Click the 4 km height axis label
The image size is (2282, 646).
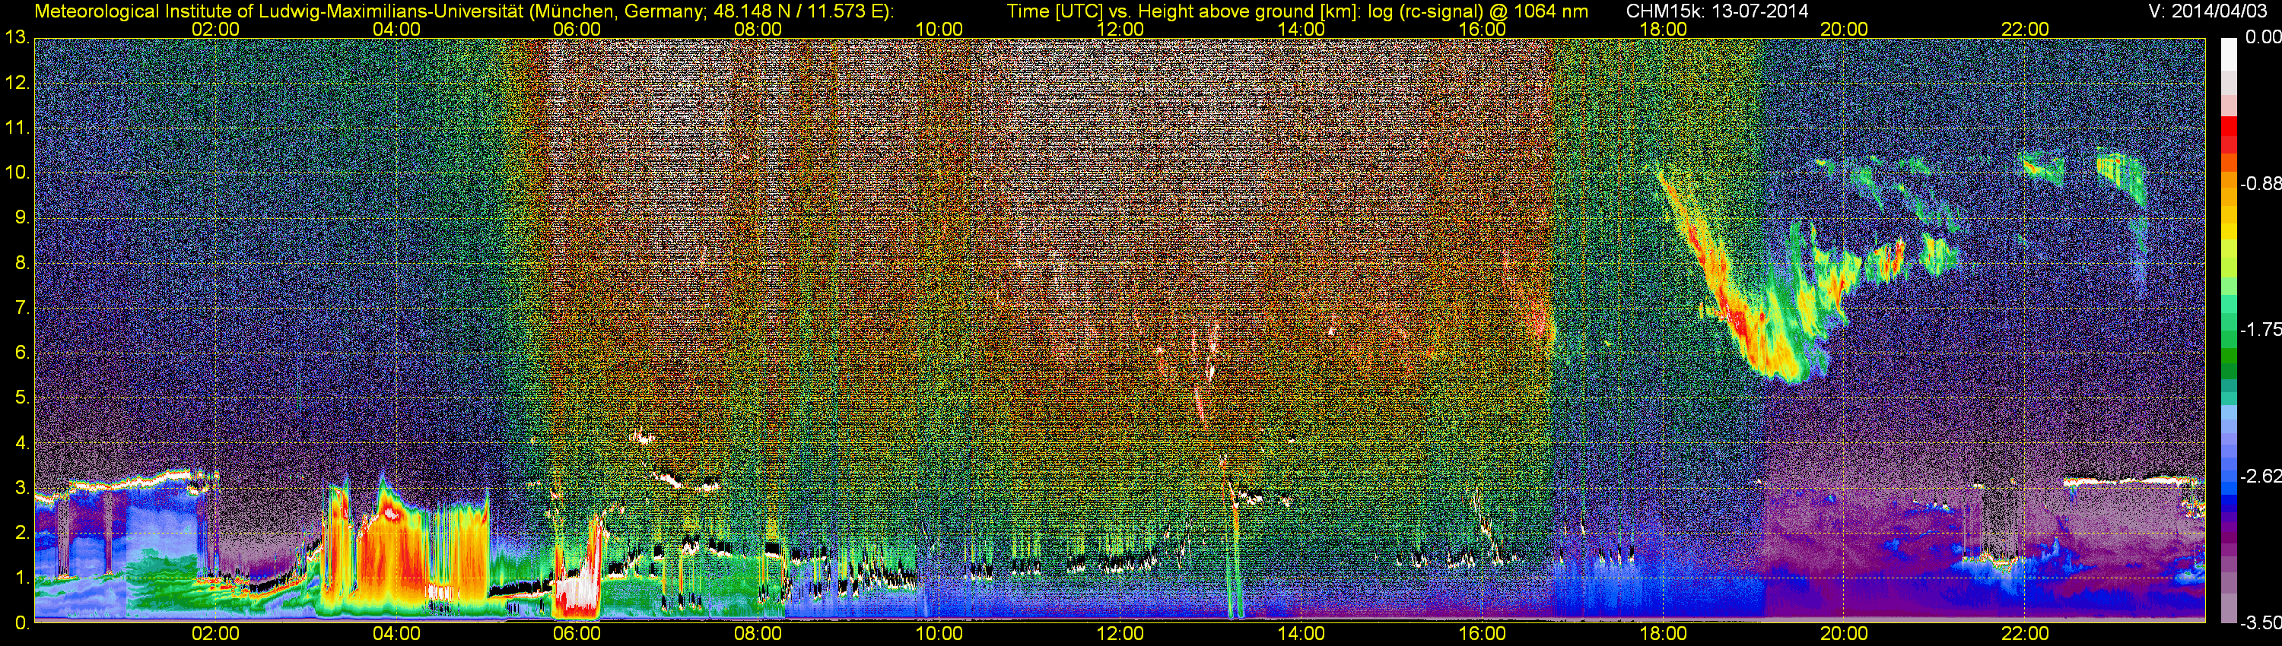pyautogui.click(x=22, y=442)
